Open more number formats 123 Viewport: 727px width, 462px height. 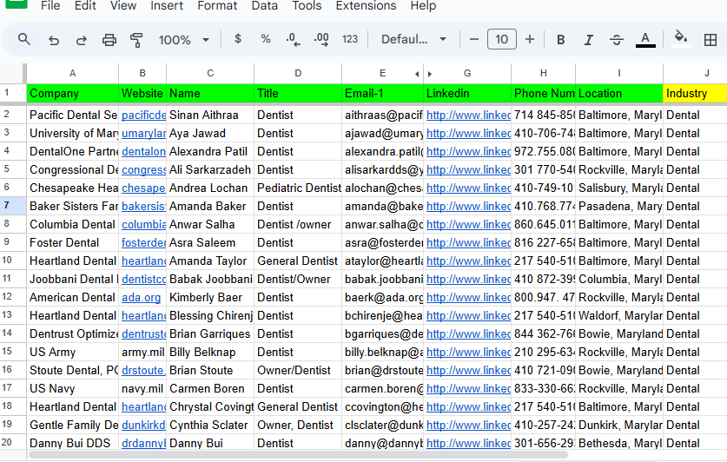click(x=349, y=39)
